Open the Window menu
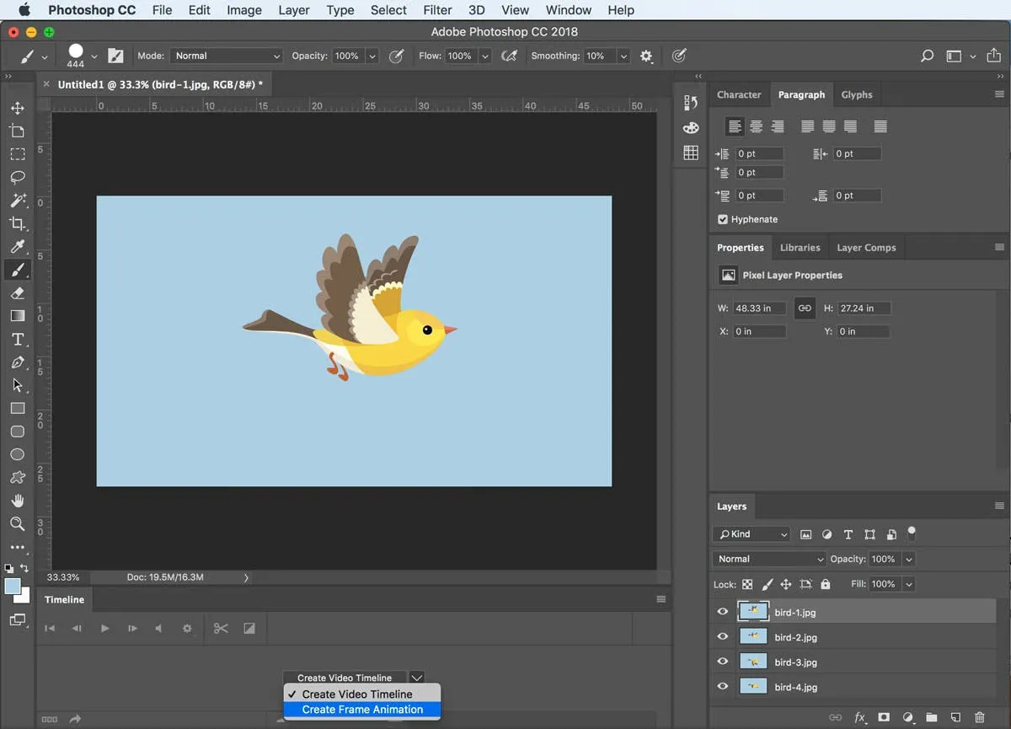The width and height of the screenshot is (1011, 729). 568,10
